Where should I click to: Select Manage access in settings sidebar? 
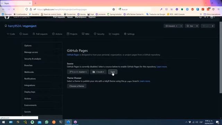(x=42, y=52)
